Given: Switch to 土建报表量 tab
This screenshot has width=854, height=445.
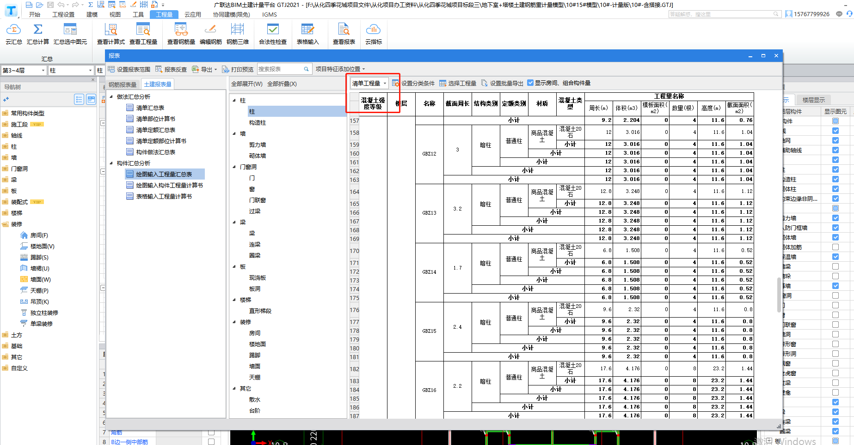Looking at the screenshot, I should (158, 84).
